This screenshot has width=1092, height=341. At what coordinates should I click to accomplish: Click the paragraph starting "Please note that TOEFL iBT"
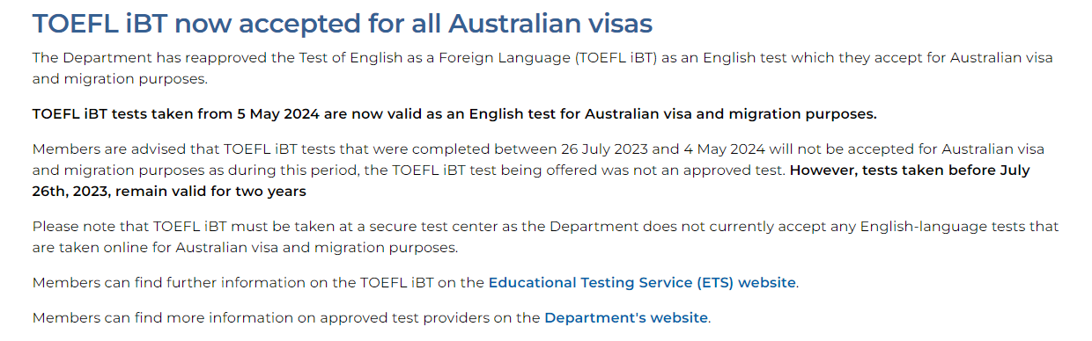545,237
